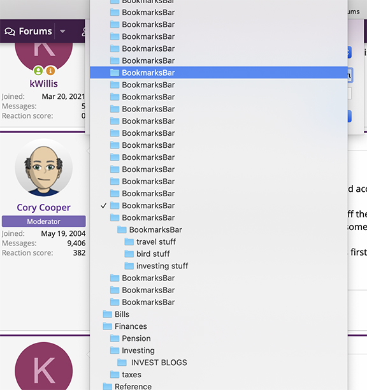Open kWillis user profile name link
Screen dimensions: 367x390
(43, 84)
